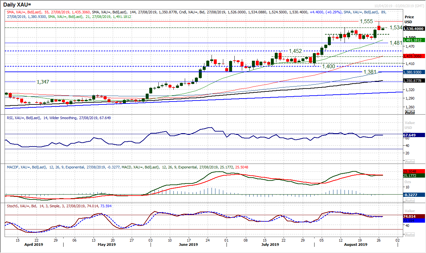This screenshot has width=426, height=253.
Task: Click the 10/04/2019 - 03/09/2019 (GMT) date range
Action: pos(400,7)
